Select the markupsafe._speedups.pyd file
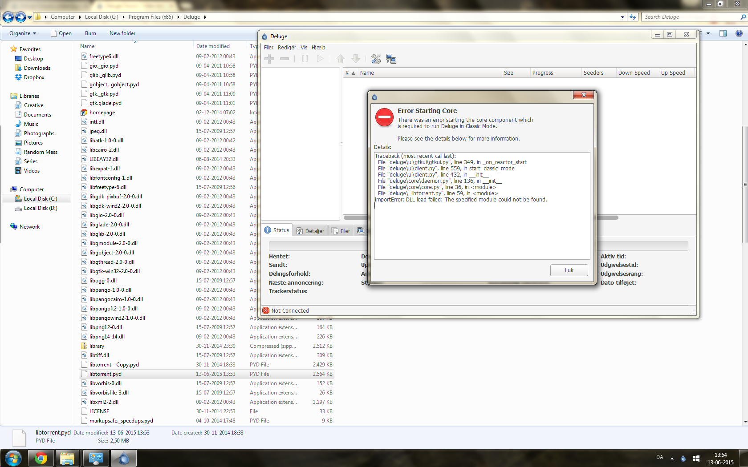Screen dimensions: 748x467 pos(121,421)
